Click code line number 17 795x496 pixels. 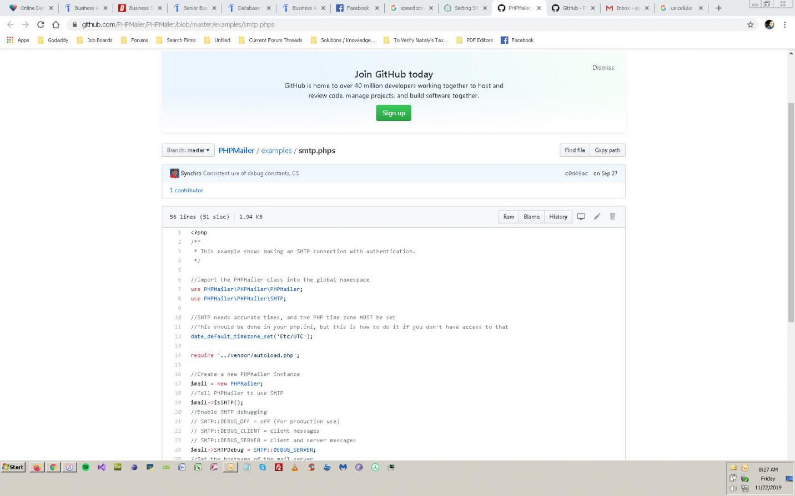click(178, 383)
